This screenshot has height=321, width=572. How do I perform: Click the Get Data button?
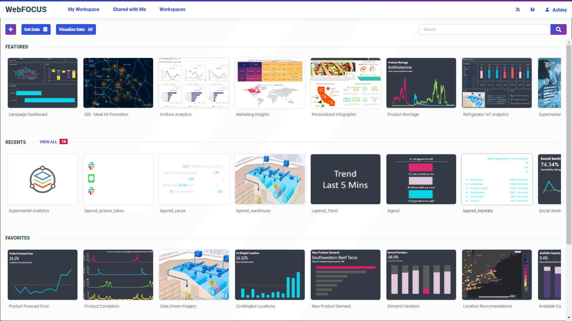36,29
